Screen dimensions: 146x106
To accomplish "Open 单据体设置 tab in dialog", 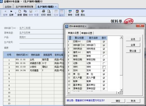I will click(87, 33).
